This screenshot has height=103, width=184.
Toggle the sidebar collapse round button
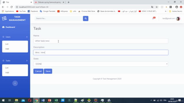pyautogui.click(x=15, y=83)
